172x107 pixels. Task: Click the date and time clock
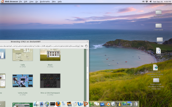click(162, 1)
